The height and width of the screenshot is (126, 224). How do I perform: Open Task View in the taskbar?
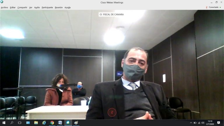click(20, 123)
